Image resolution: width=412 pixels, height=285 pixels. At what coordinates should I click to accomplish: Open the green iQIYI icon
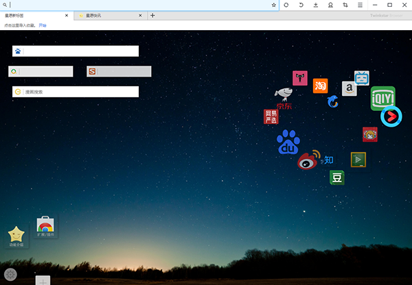[383, 98]
